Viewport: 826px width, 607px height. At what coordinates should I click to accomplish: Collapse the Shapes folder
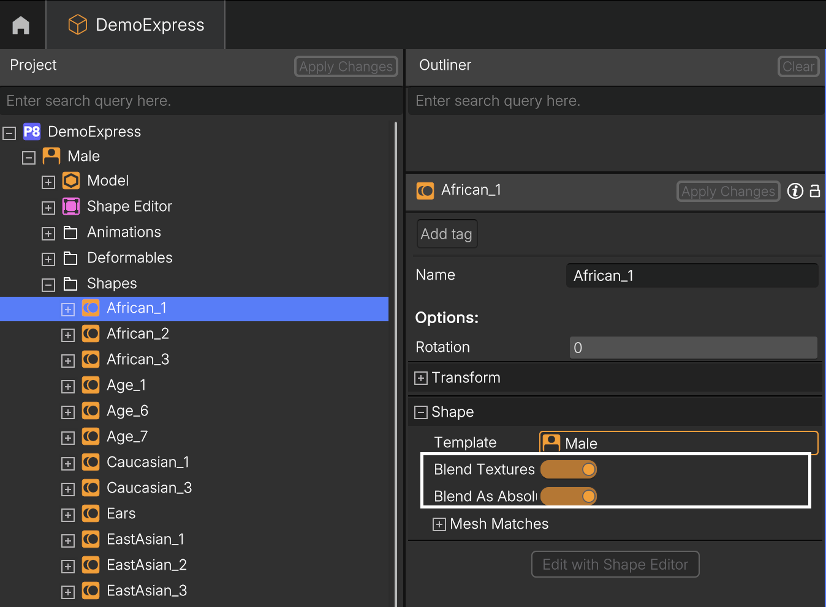48,285
